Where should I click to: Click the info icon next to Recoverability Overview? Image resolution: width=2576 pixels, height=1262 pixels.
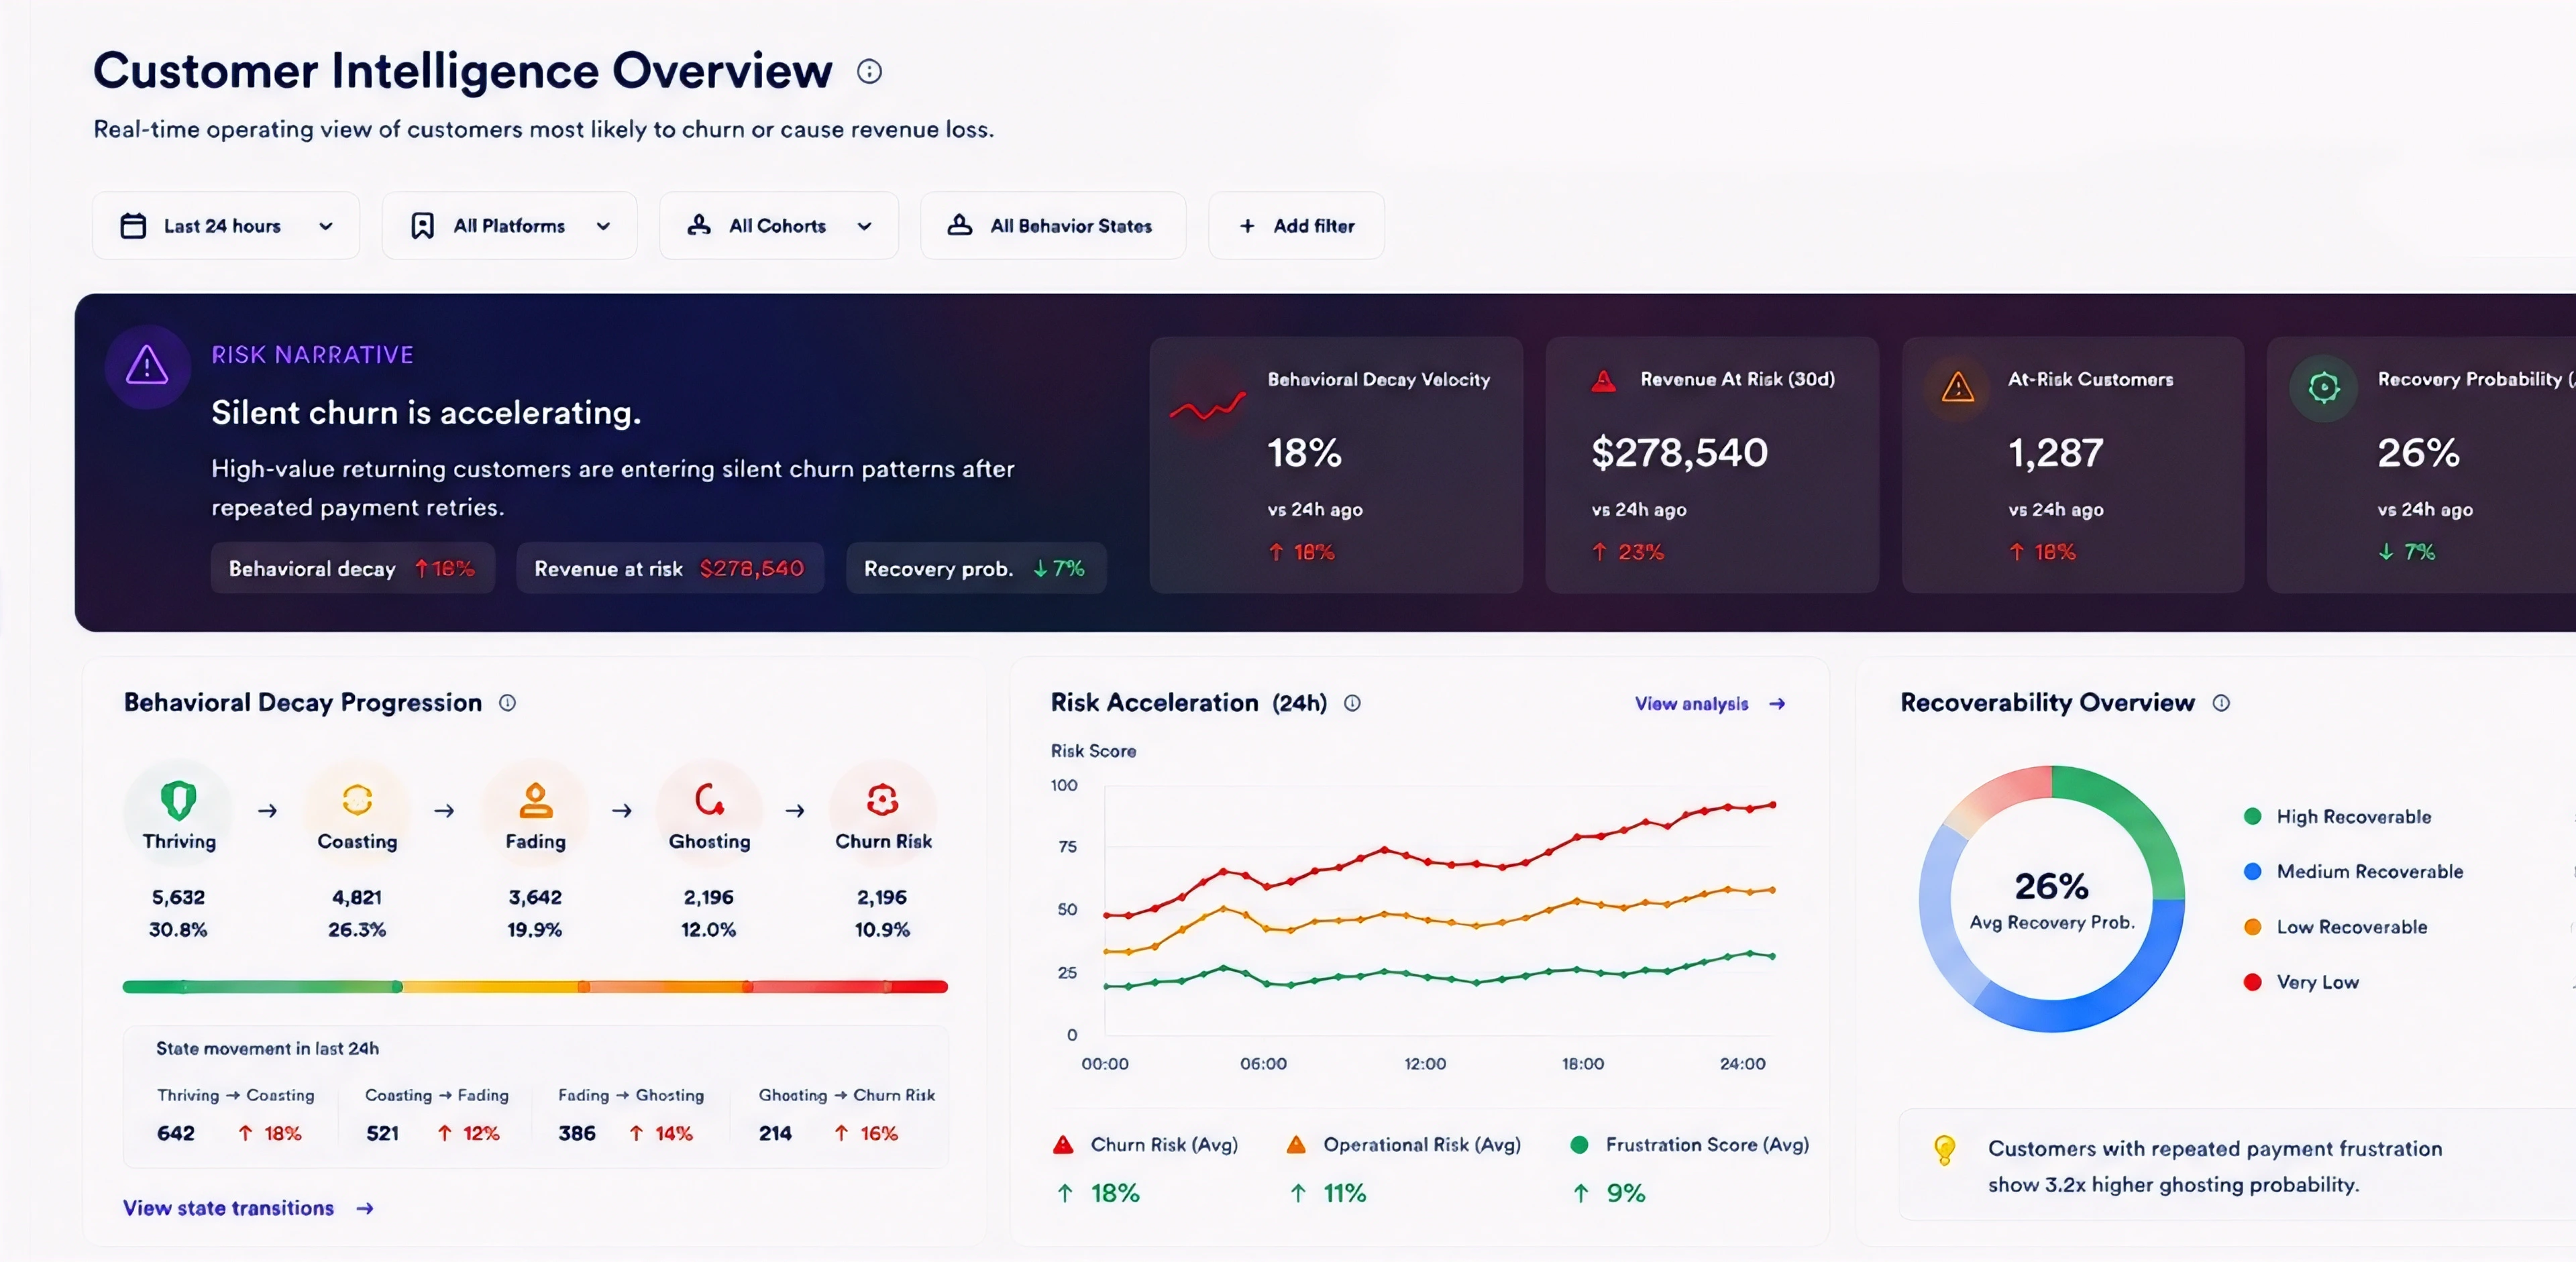point(2221,703)
